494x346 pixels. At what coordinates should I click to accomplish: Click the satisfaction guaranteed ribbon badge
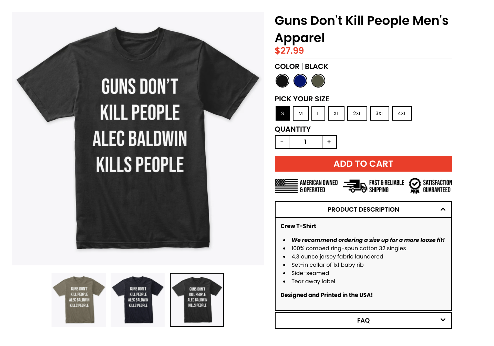click(415, 186)
